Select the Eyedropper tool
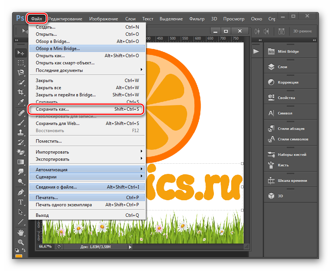 point(21,102)
